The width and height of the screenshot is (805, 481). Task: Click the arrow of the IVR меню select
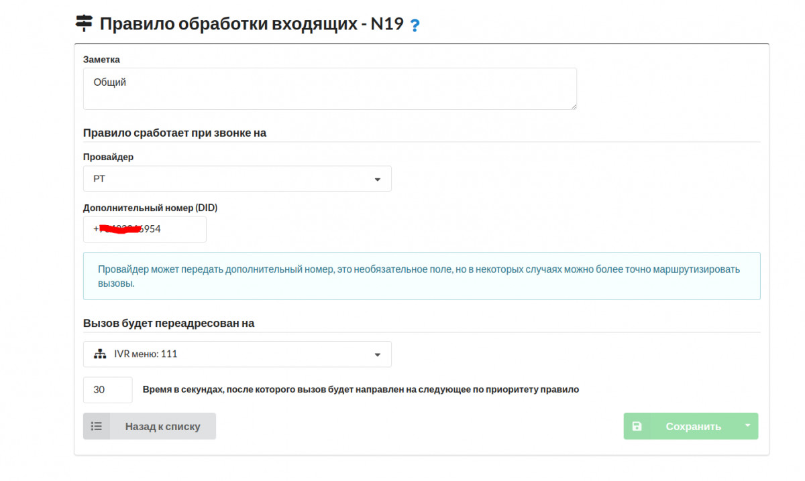click(377, 354)
